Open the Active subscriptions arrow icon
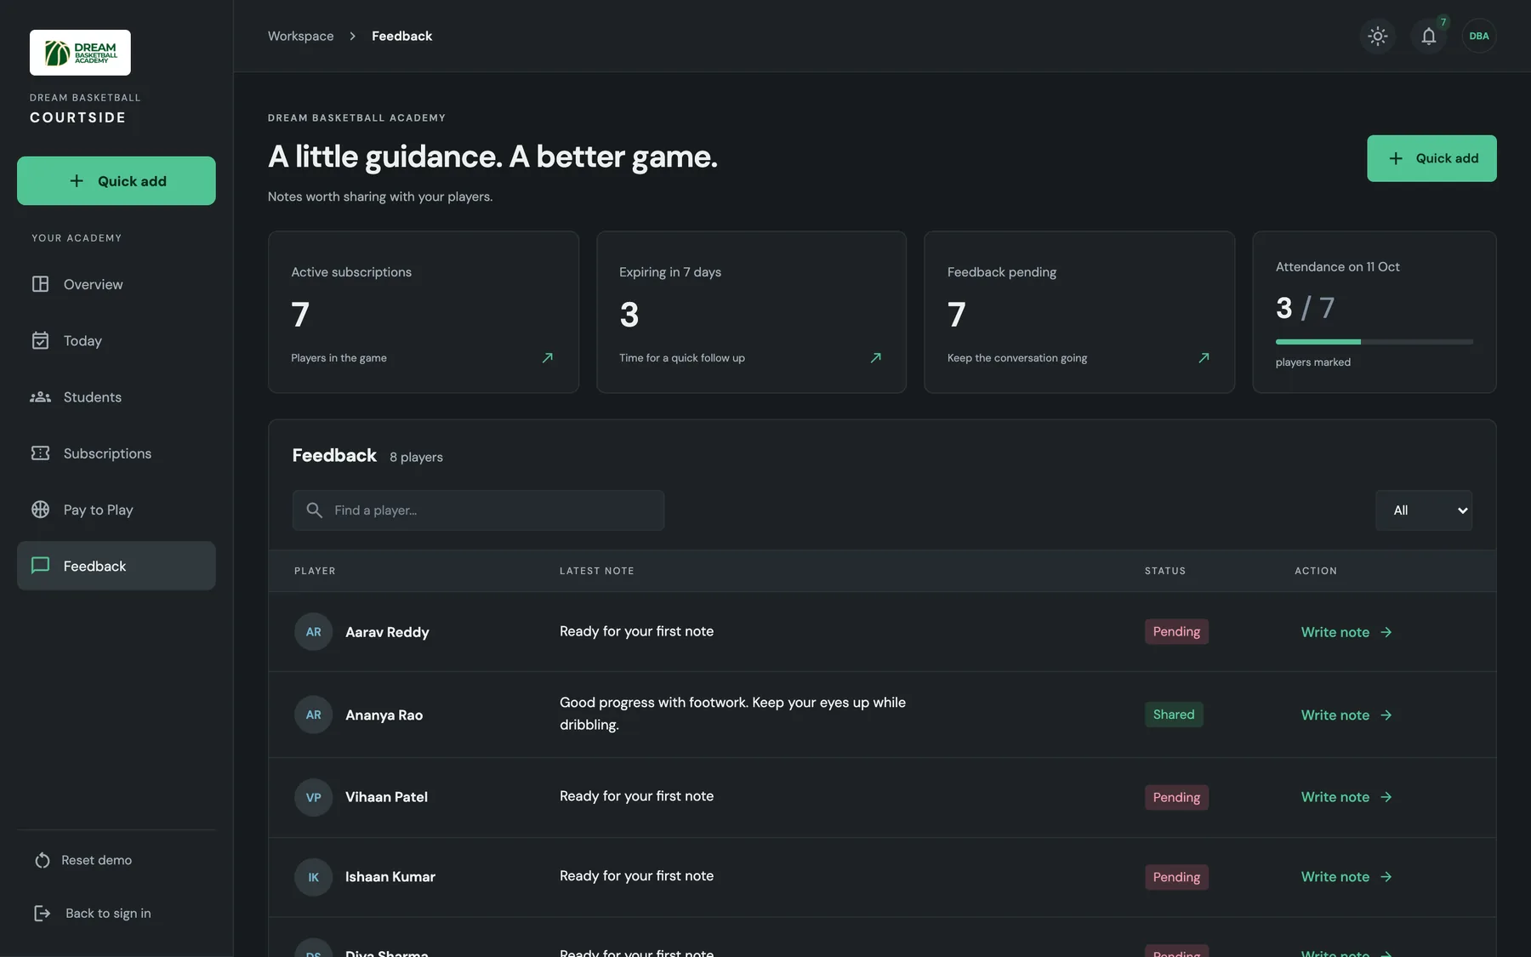Screen dimensions: 1531x957 tap(548, 358)
